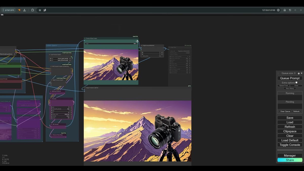The image size is (304, 171).
Task: Open the extension dropdown in Image Save
Action: 180,60
